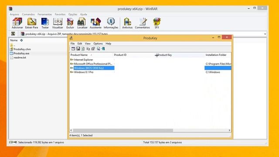Click the parent folder '..' entry
This screenshot has height=157, width=279.
point(13,45)
